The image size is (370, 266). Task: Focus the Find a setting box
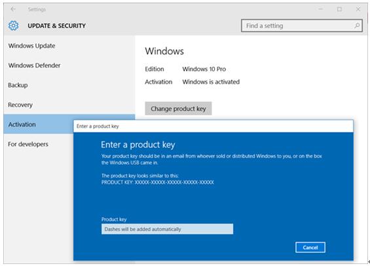coord(302,25)
